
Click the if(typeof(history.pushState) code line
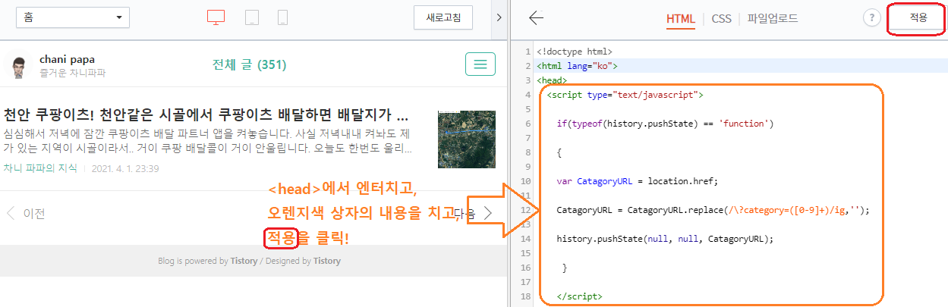(664, 124)
